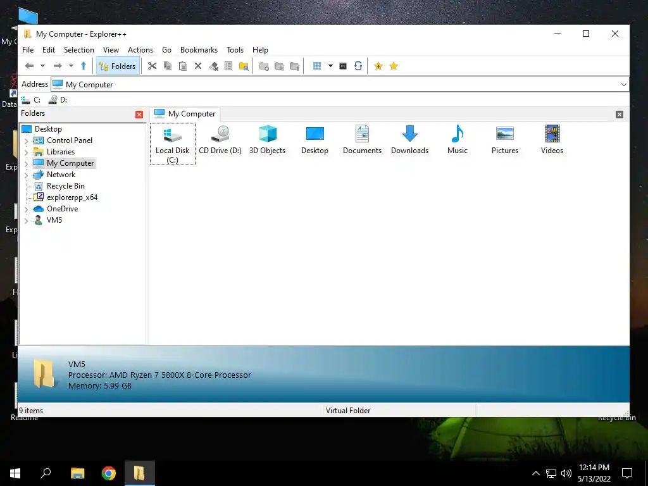Expand the Libraries tree node
The width and height of the screenshot is (648, 486).
coord(27,153)
